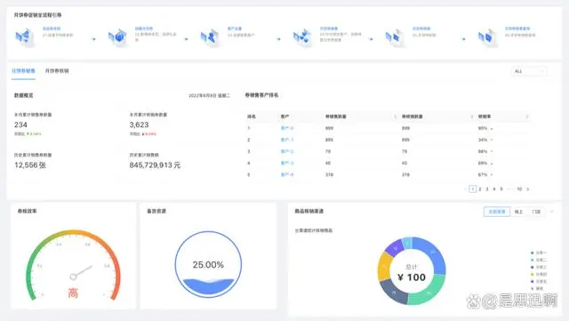Click the fifth step icon in the flow guide
Image resolution: width=569 pixels, height=321 pixels.
394,37
